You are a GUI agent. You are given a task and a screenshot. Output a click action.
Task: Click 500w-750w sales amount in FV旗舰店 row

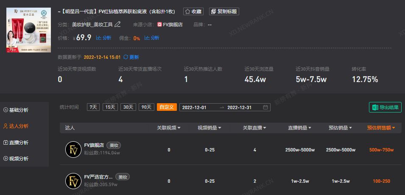(382, 150)
